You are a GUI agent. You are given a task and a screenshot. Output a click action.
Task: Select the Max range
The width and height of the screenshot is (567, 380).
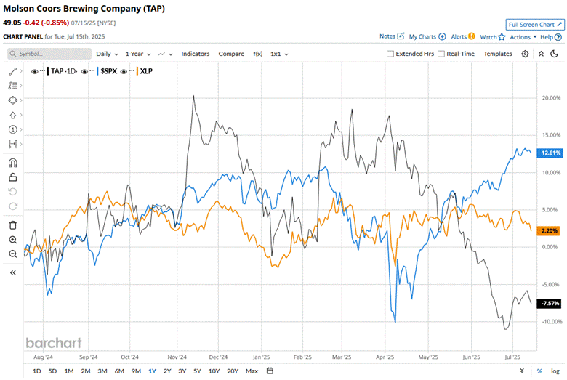click(x=252, y=371)
